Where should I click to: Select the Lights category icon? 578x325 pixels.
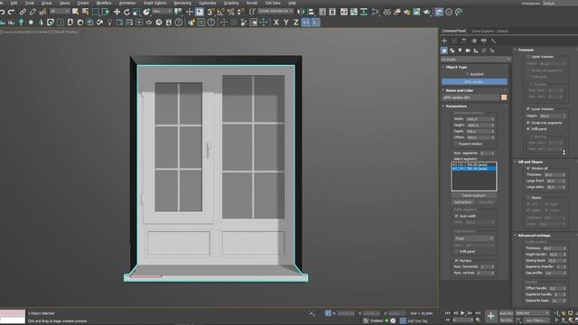tap(460, 51)
